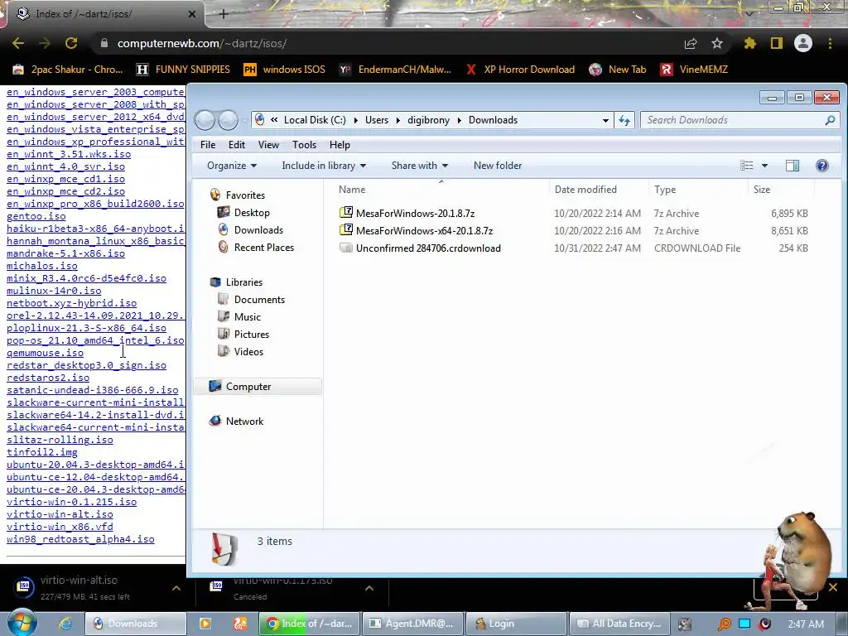Image resolution: width=848 pixels, height=636 pixels.
Task: Select Recent Places under Favorites
Action: point(264,247)
